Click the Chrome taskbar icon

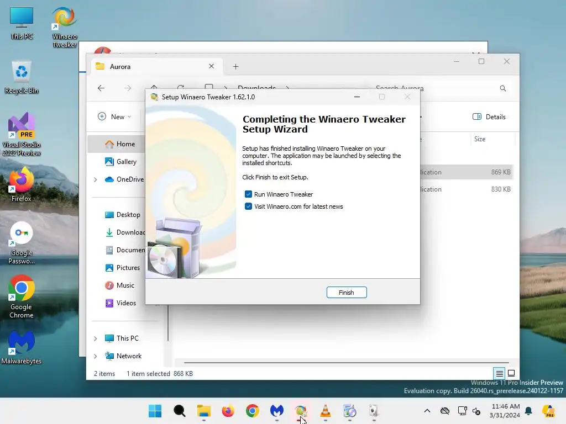tap(252, 411)
